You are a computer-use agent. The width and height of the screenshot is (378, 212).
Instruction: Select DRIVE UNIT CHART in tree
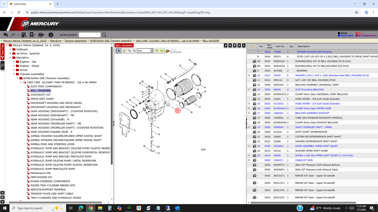click(42, 99)
